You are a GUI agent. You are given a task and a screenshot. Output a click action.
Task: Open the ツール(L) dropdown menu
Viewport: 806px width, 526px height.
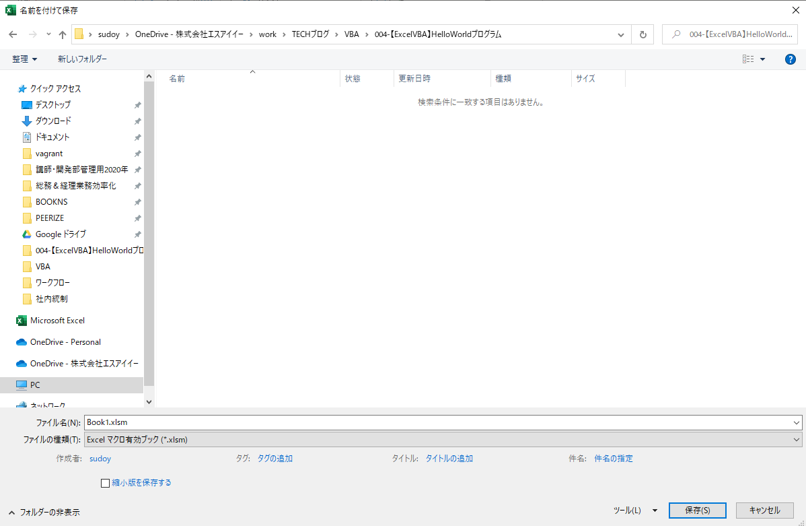(635, 511)
